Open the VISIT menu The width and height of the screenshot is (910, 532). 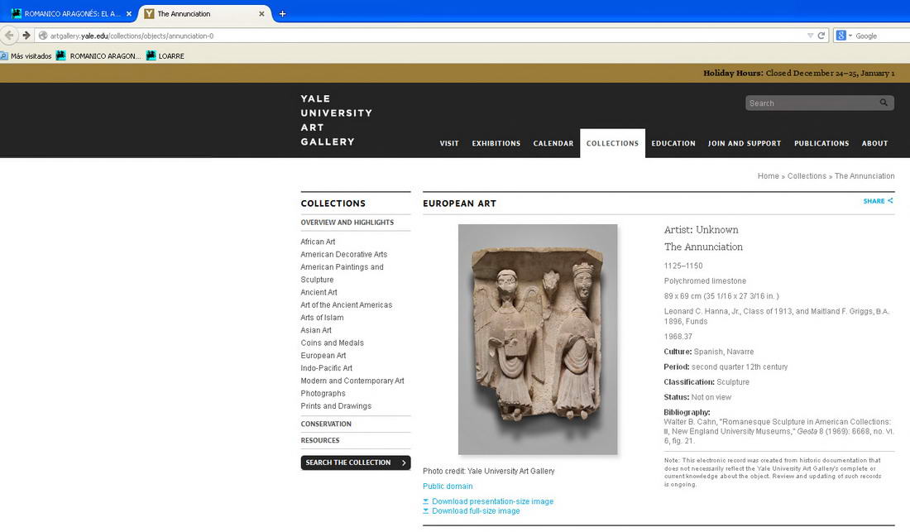449,143
